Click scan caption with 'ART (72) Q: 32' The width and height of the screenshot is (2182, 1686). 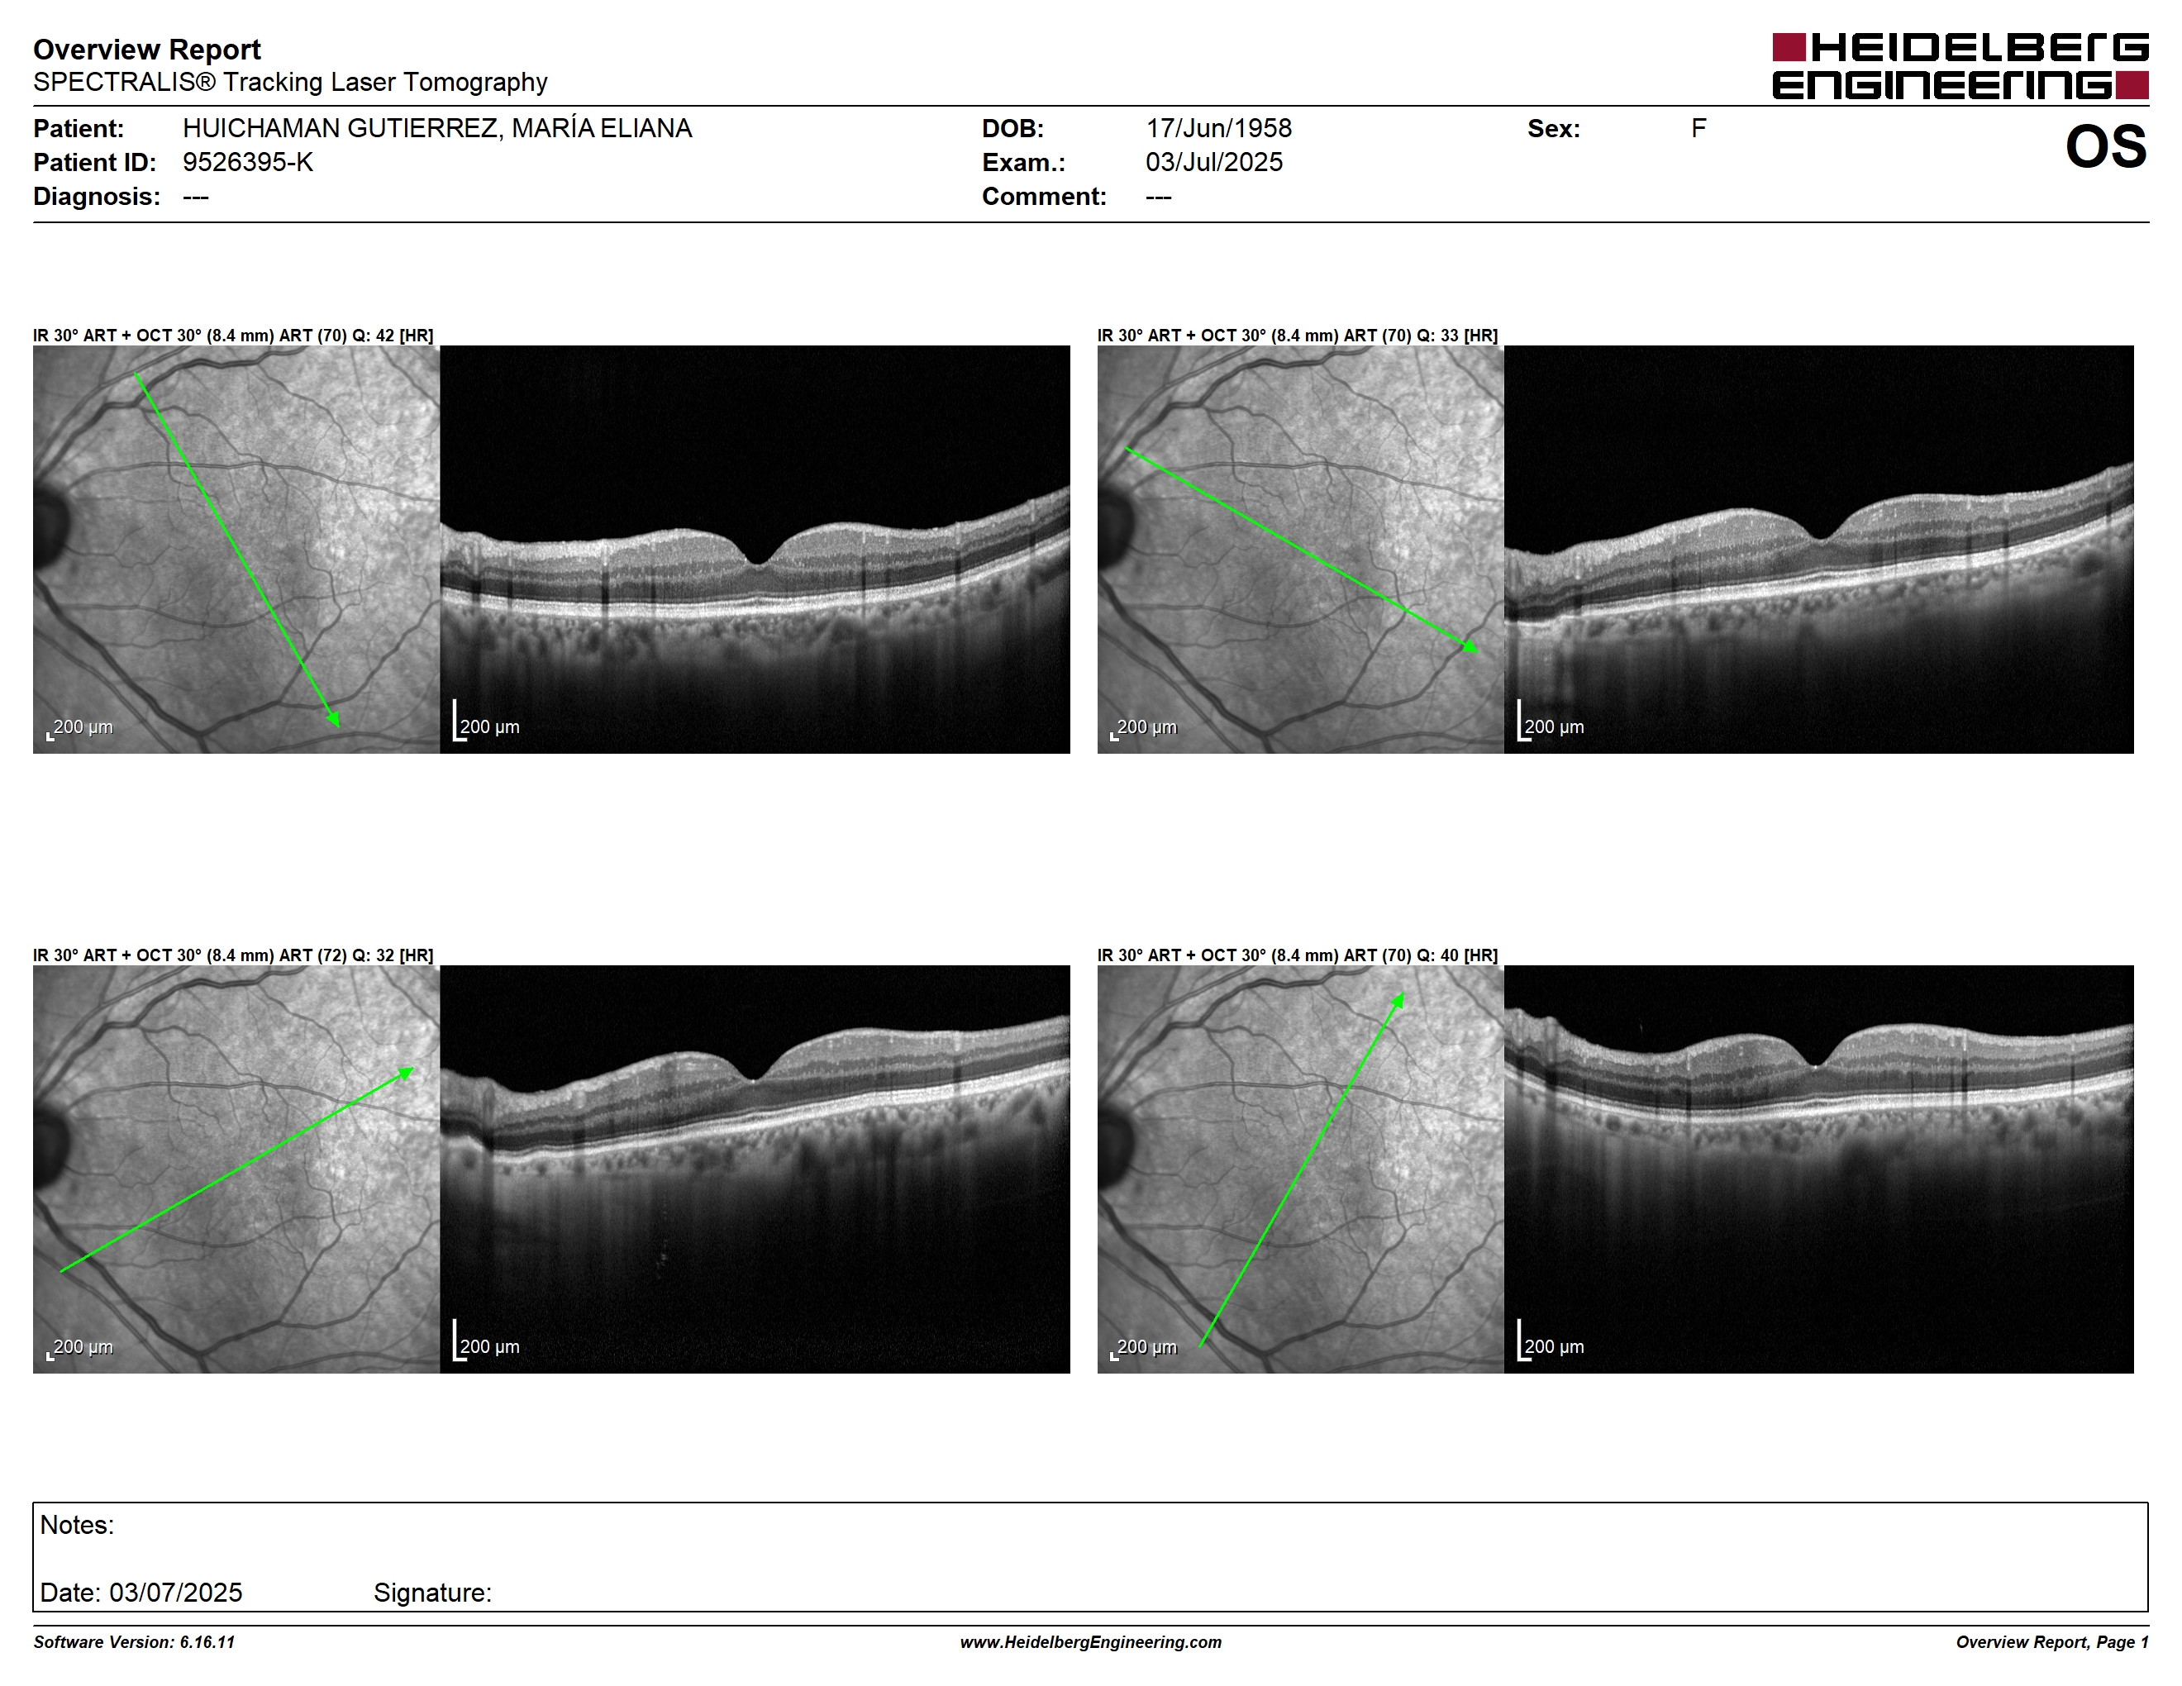233,955
